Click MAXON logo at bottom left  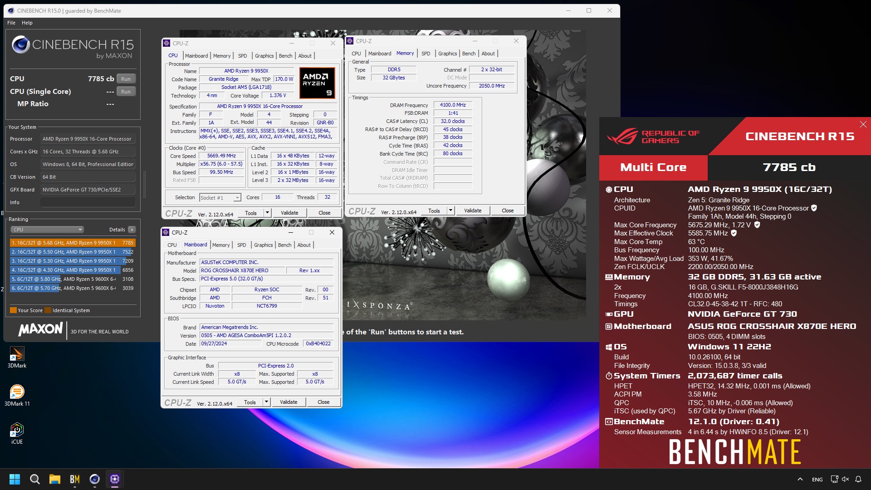[41, 329]
